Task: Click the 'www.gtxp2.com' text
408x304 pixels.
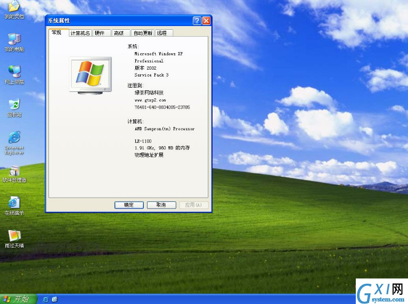Action: pos(150,100)
